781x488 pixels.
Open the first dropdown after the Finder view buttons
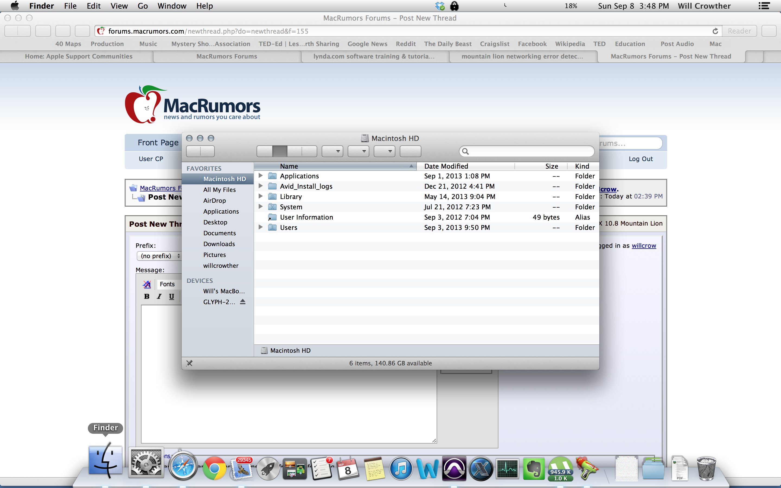pos(332,151)
